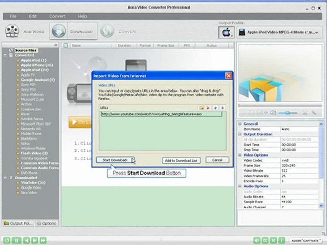
Task: Collapse the Converted tree node
Action: point(5,55)
